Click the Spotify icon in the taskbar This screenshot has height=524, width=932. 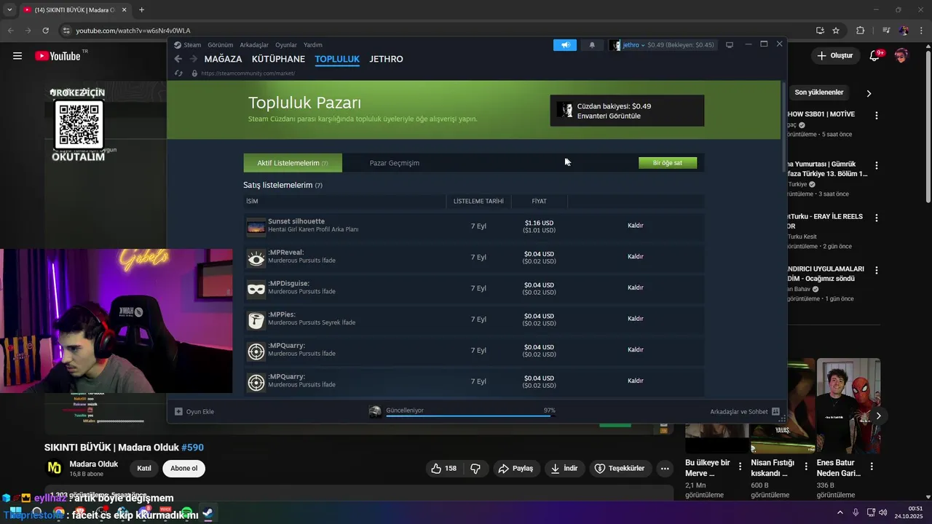pos(187,513)
